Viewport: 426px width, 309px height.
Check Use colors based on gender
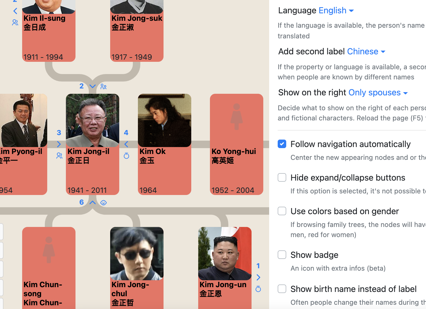coord(282,211)
